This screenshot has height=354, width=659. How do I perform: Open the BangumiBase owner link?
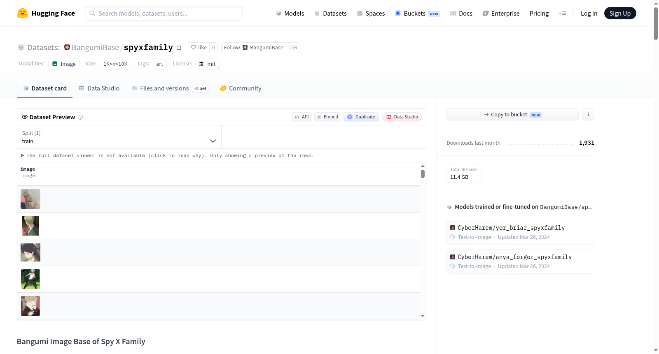tap(95, 47)
